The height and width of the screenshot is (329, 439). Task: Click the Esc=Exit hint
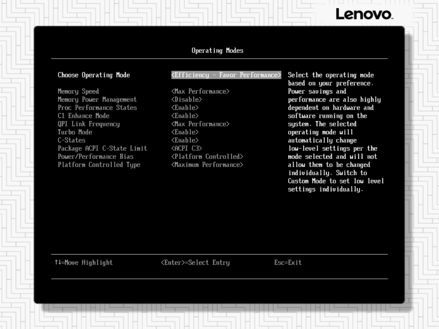(288, 263)
